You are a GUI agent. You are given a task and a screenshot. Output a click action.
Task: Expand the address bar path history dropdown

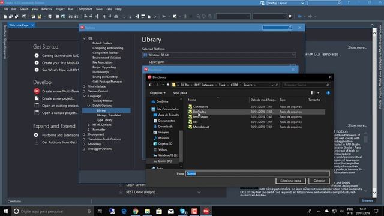tap(272, 85)
